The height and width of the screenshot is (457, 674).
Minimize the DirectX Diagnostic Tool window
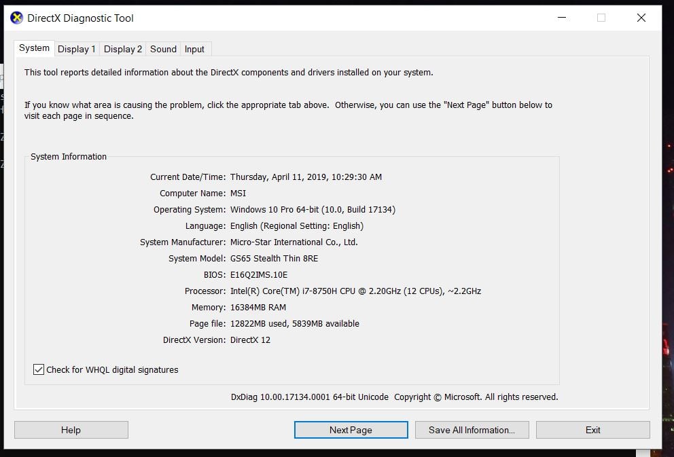(562, 18)
